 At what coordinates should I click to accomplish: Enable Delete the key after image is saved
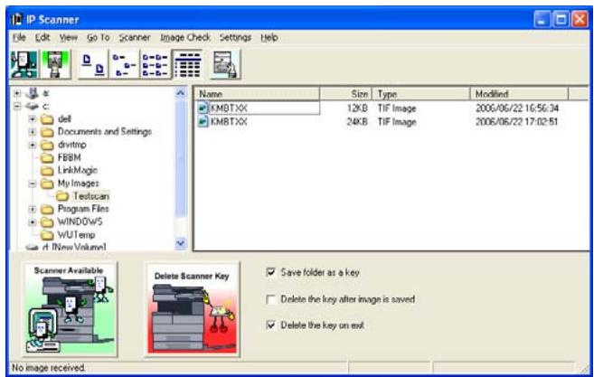pos(271,299)
